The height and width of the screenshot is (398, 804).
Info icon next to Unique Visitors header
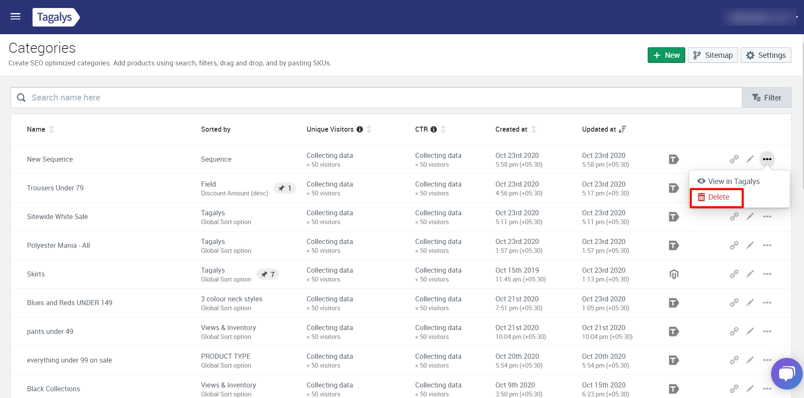[360, 130]
